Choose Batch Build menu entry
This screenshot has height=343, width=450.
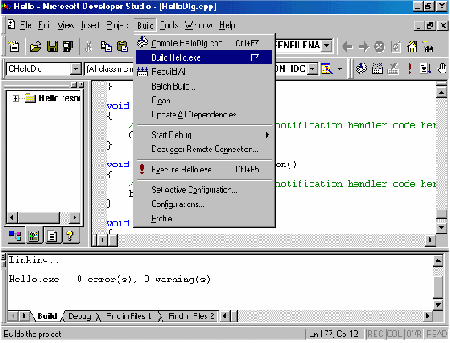coord(204,86)
